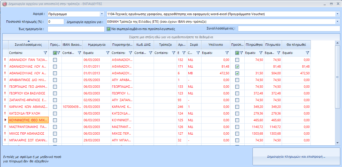The height and width of the screenshot is (167, 342).
Task: Click the Ποσοστό πληρωμής input field
Action: (56, 22)
